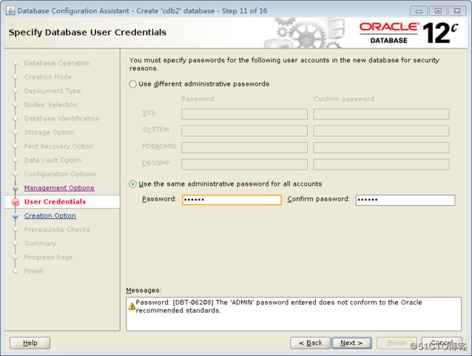Click the Data Vault Option step
This screenshot has width=472, height=356.
click(x=53, y=160)
